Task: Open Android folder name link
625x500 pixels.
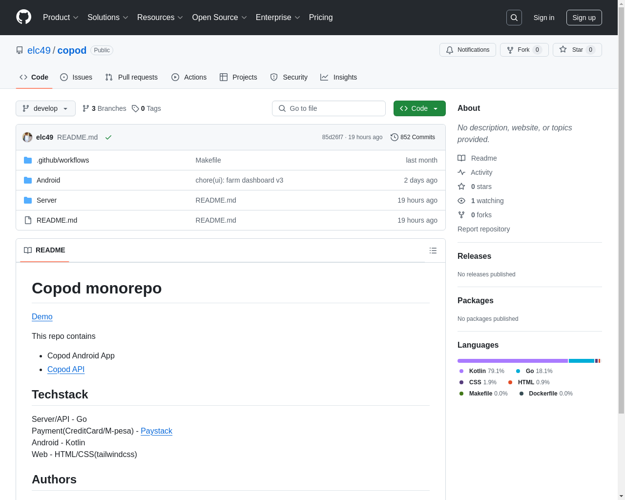Action: pos(48,180)
